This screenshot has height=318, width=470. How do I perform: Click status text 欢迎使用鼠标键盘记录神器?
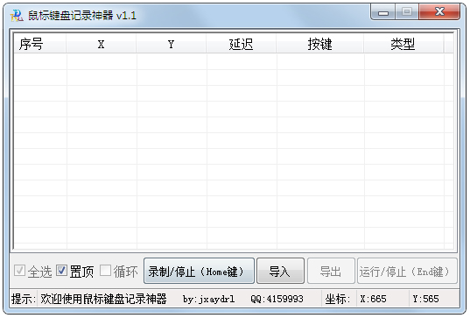(x=103, y=299)
